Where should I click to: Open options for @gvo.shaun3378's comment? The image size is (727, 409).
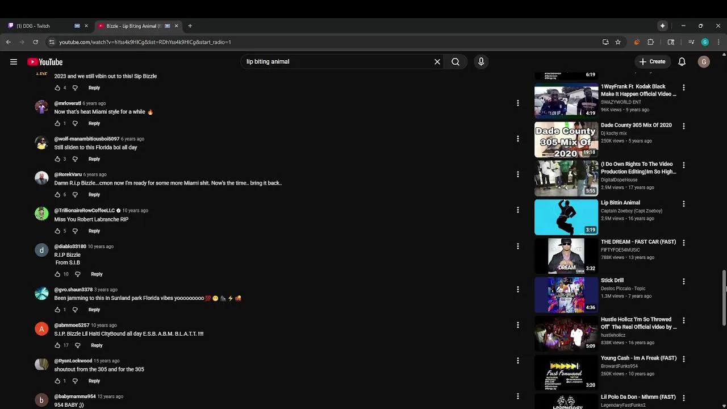coord(517,290)
